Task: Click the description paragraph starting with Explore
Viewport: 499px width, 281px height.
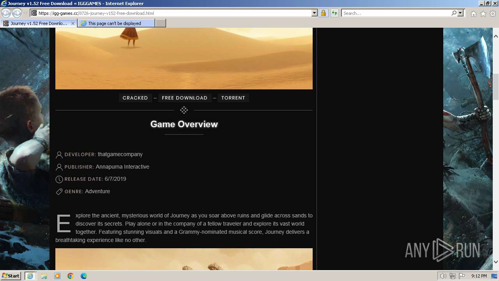Action: pyautogui.click(x=184, y=228)
